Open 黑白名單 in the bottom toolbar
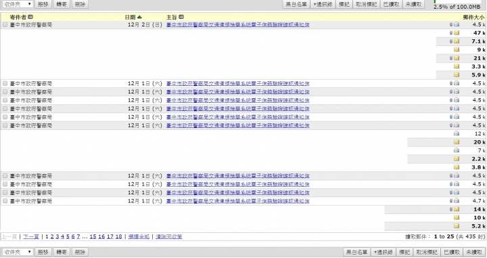The width and height of the screenshot is (487, 258). point(356,252)
